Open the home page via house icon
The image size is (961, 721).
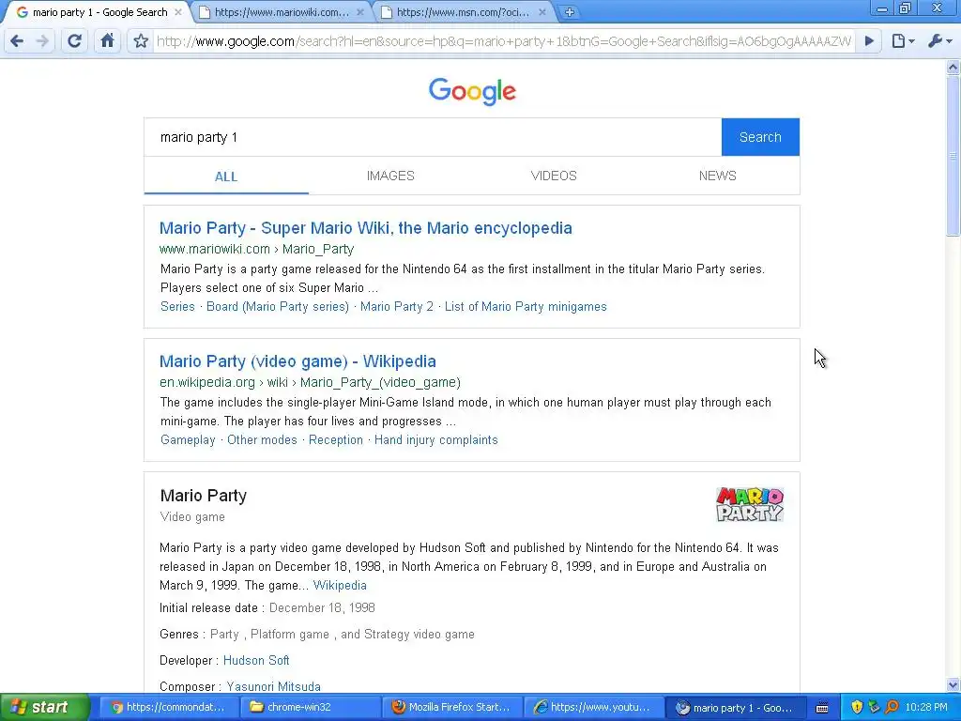click(x=107, y=41)
